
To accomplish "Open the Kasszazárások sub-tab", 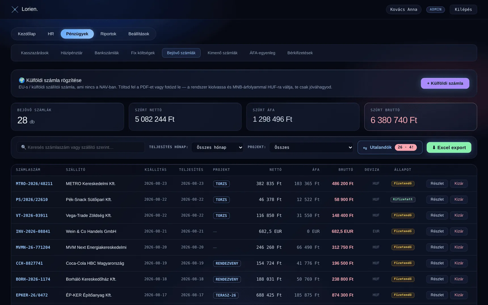I will coord(35,53).
